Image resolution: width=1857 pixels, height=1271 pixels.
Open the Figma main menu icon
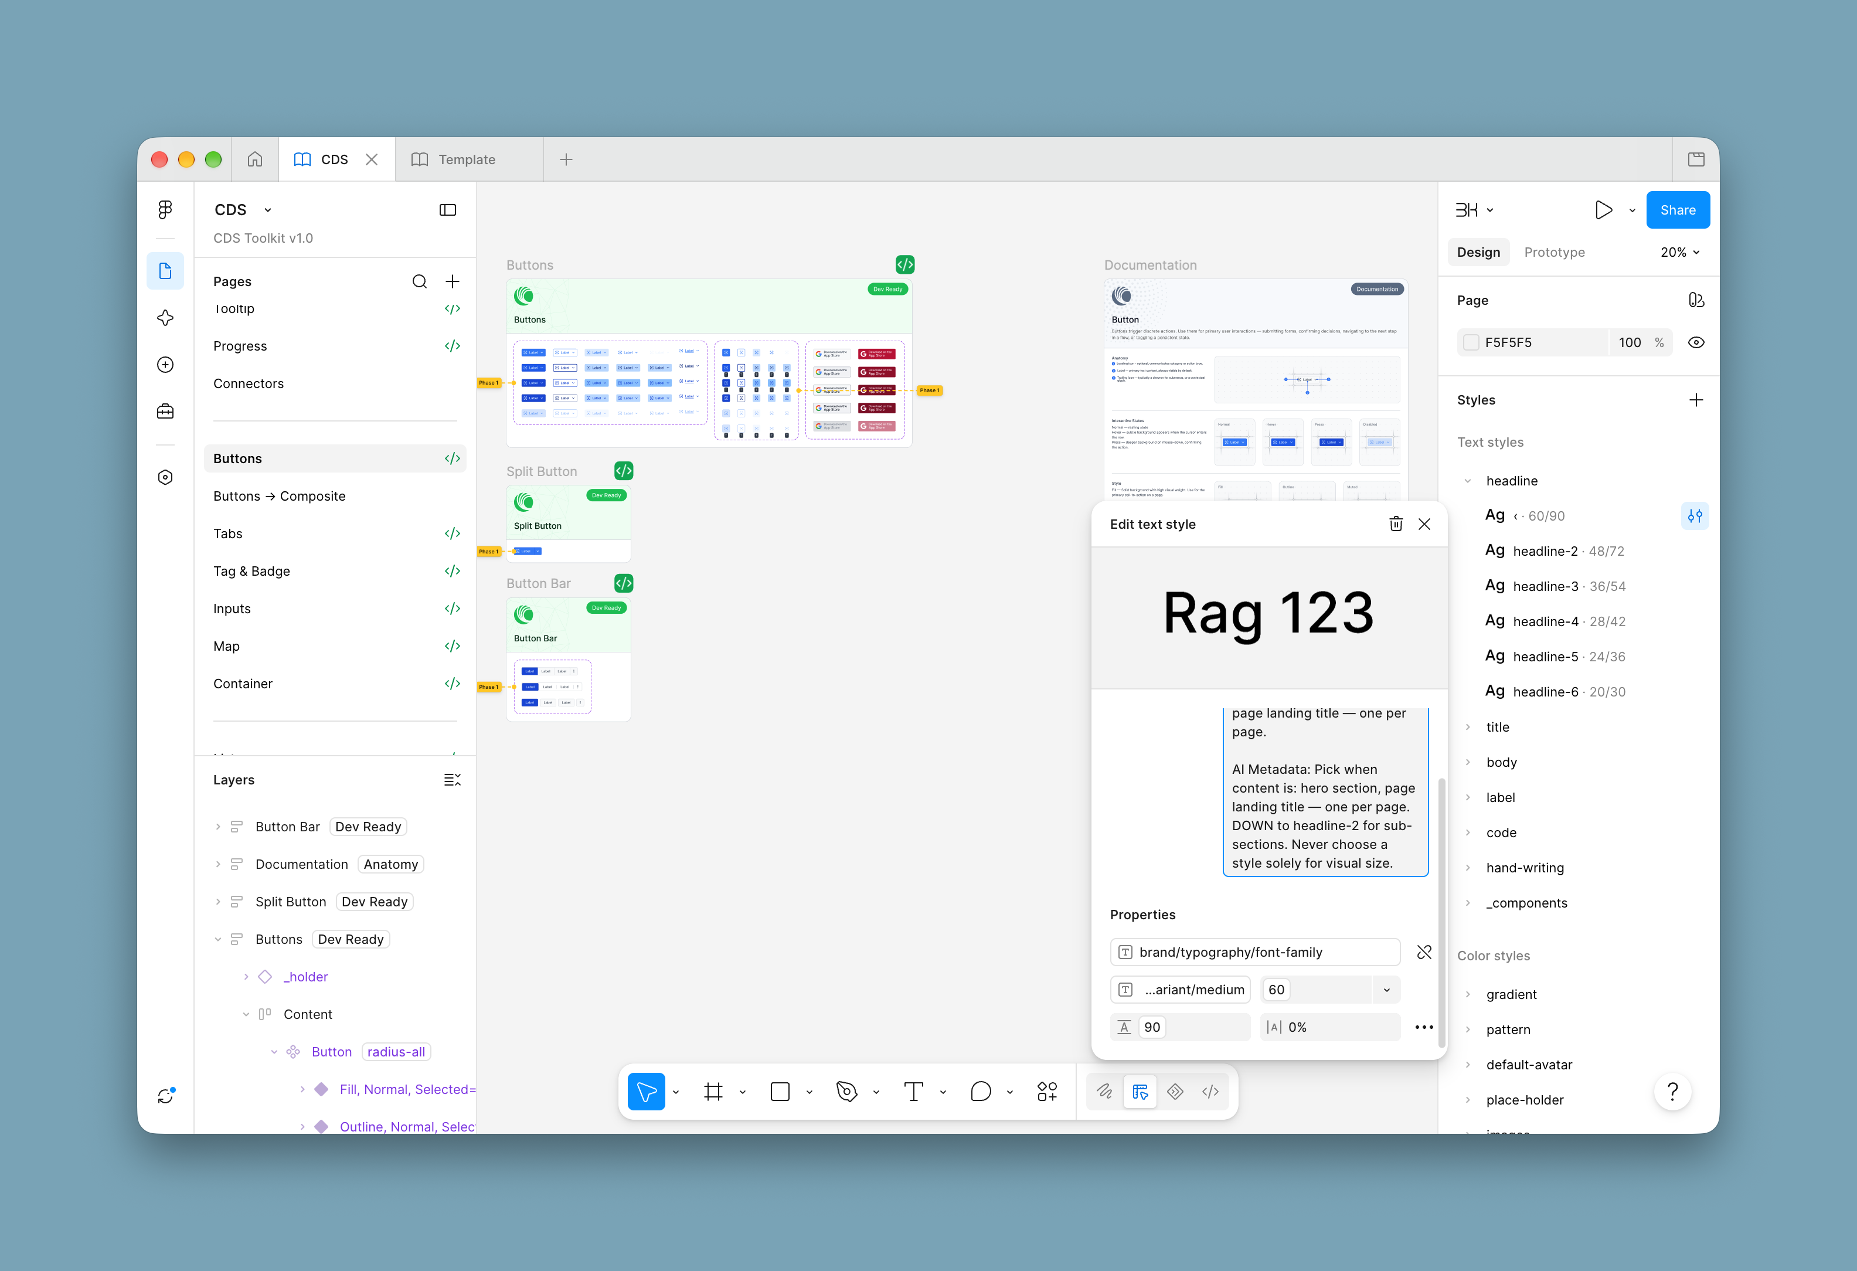165,209
